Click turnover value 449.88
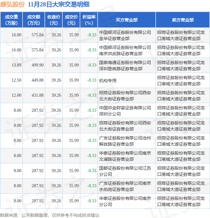 pyautogui.click(x=37, y=80)
